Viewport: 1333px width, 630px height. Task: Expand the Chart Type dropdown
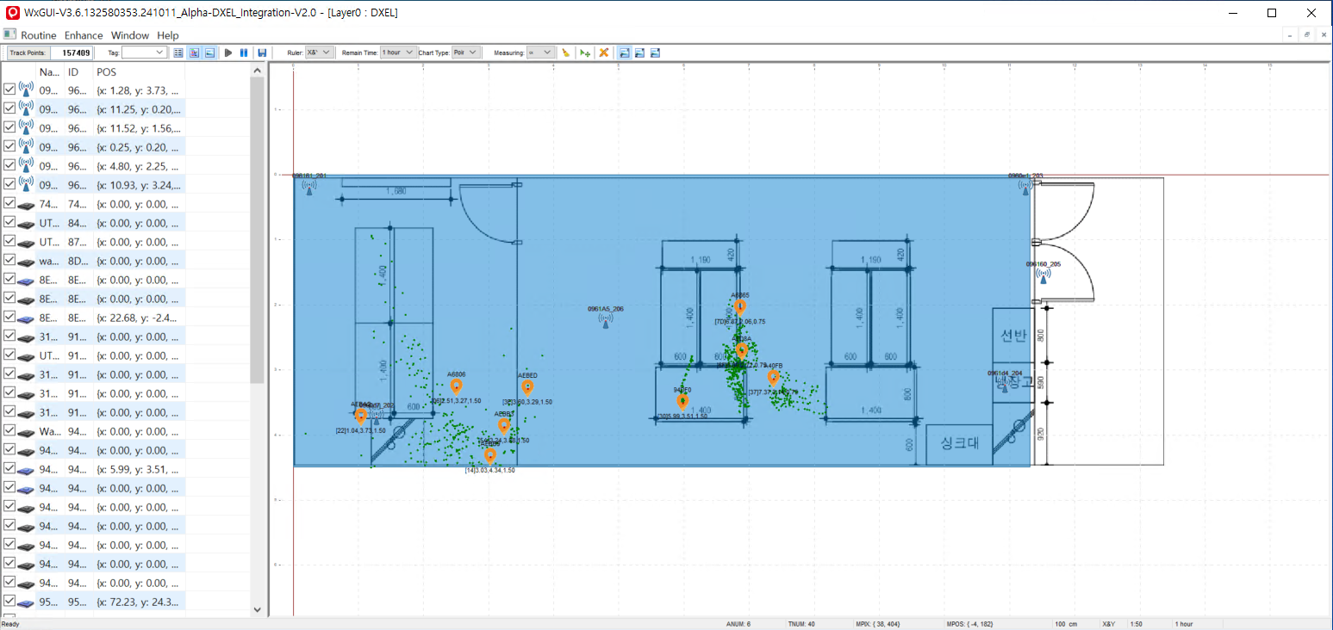click(x=472, y=52)
